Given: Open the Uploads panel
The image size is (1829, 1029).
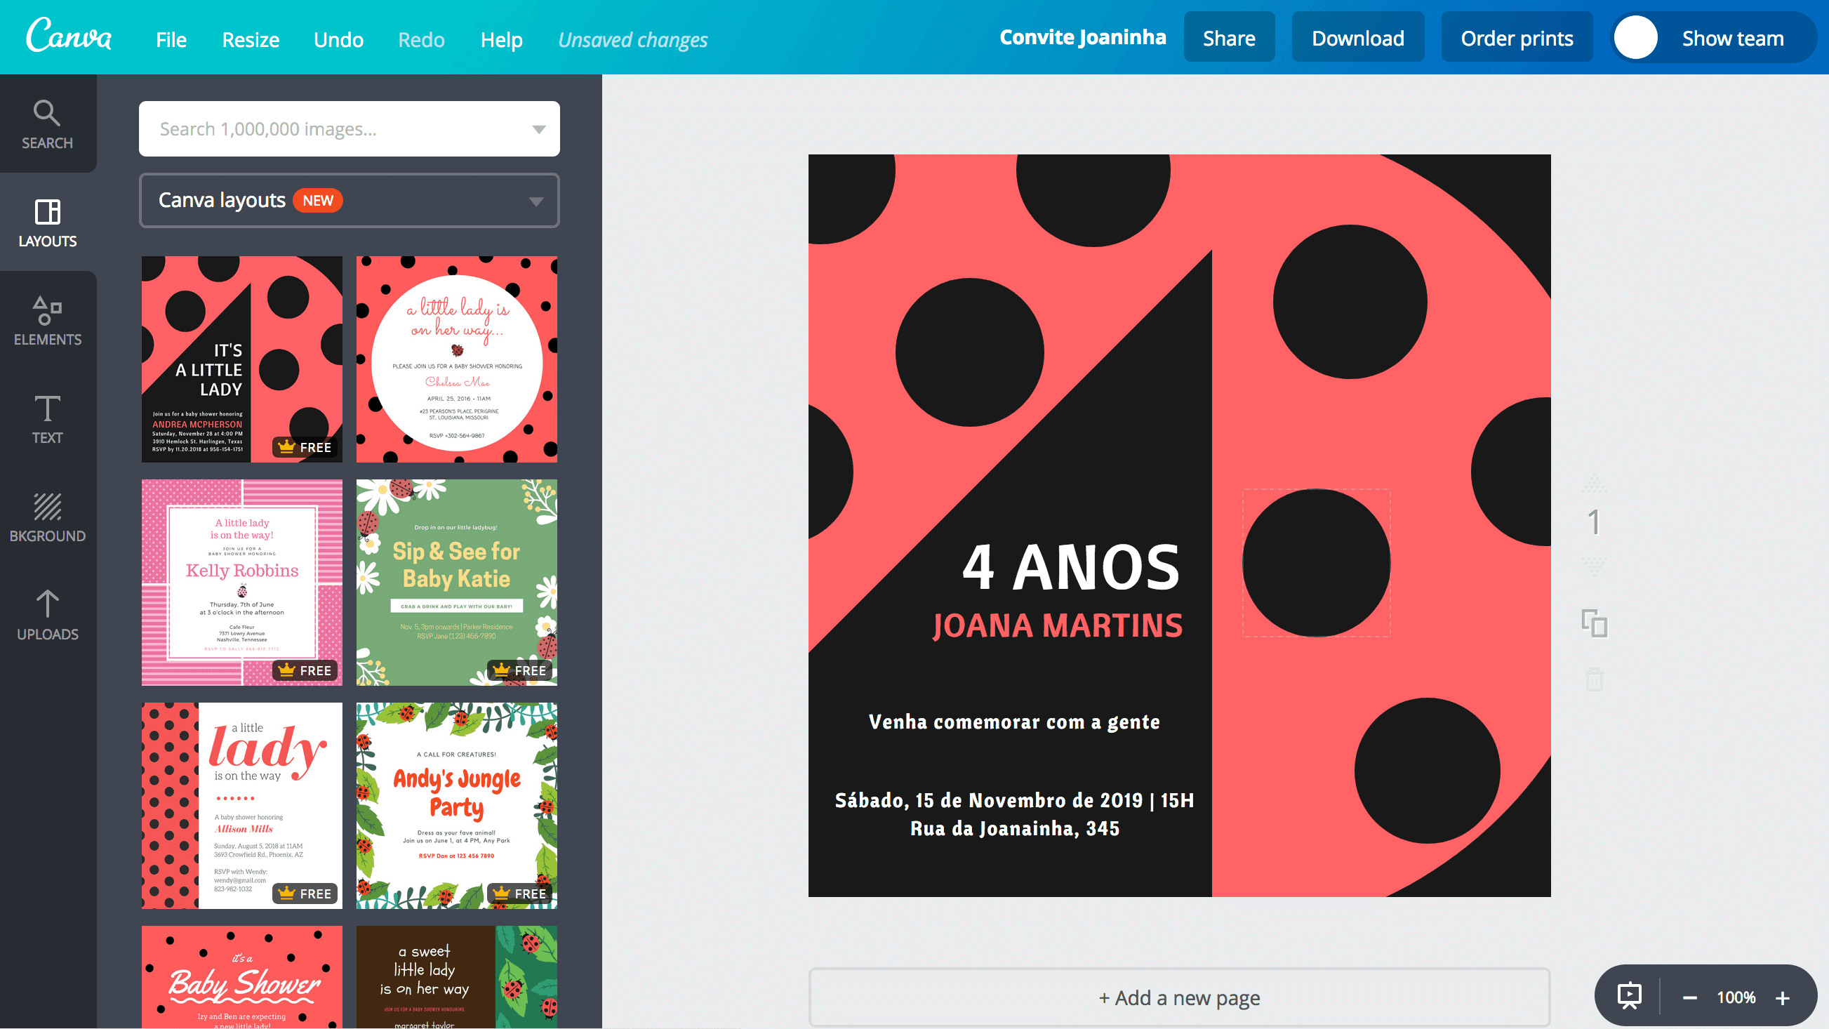Looking at the screenshot, I should point(48,615).
